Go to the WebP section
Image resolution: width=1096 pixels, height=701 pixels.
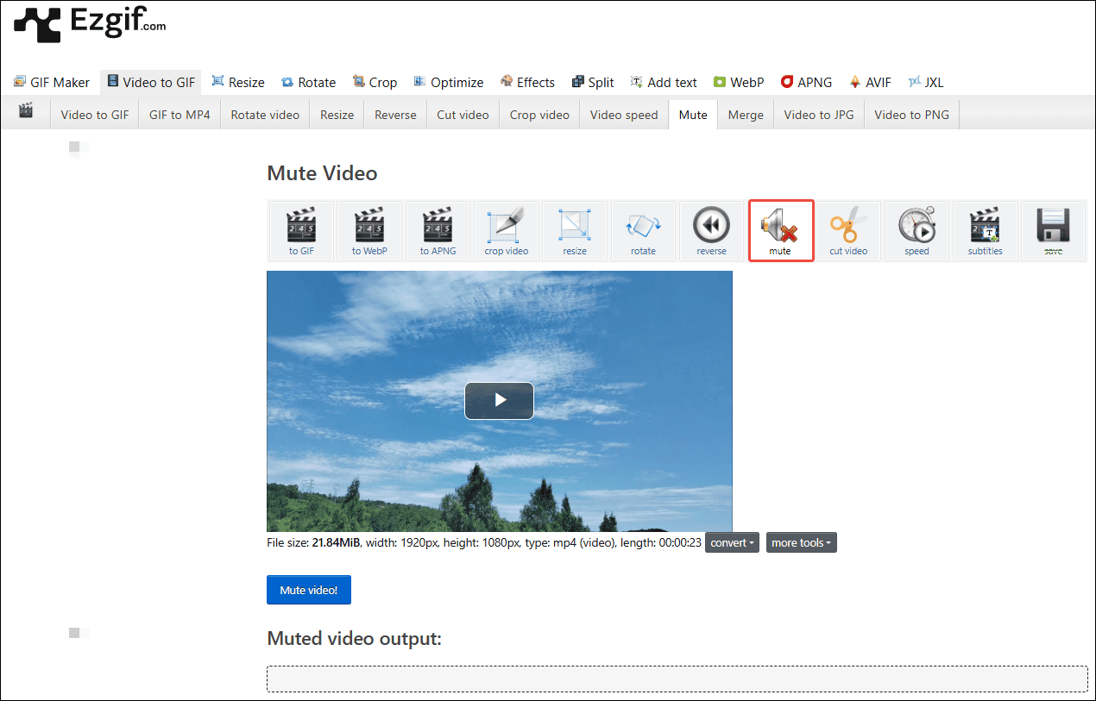pyautogui.click(x=738, y=82)
